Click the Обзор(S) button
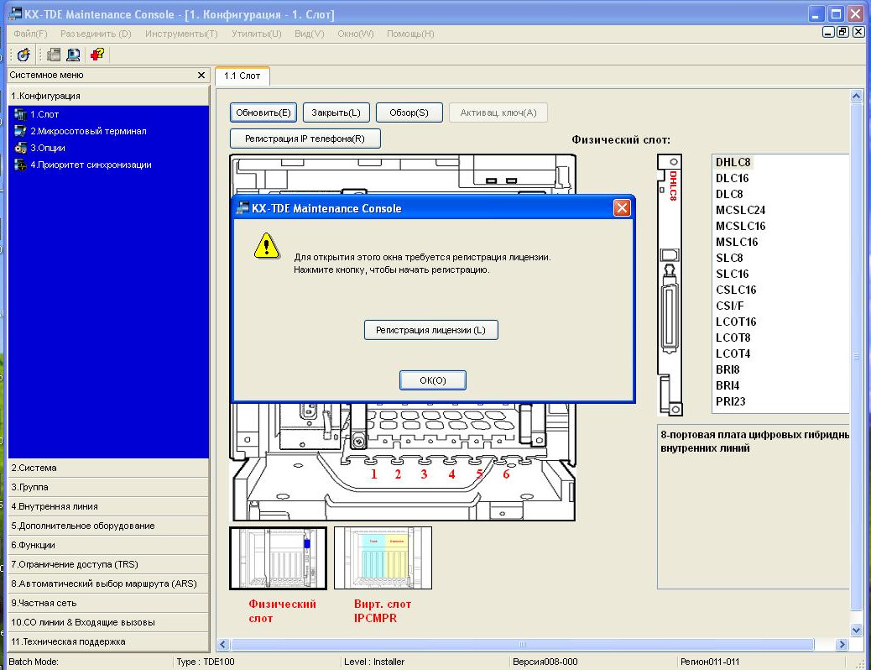Screen dimensions: 871x670 pyautogui.click(x=409, y=113)
